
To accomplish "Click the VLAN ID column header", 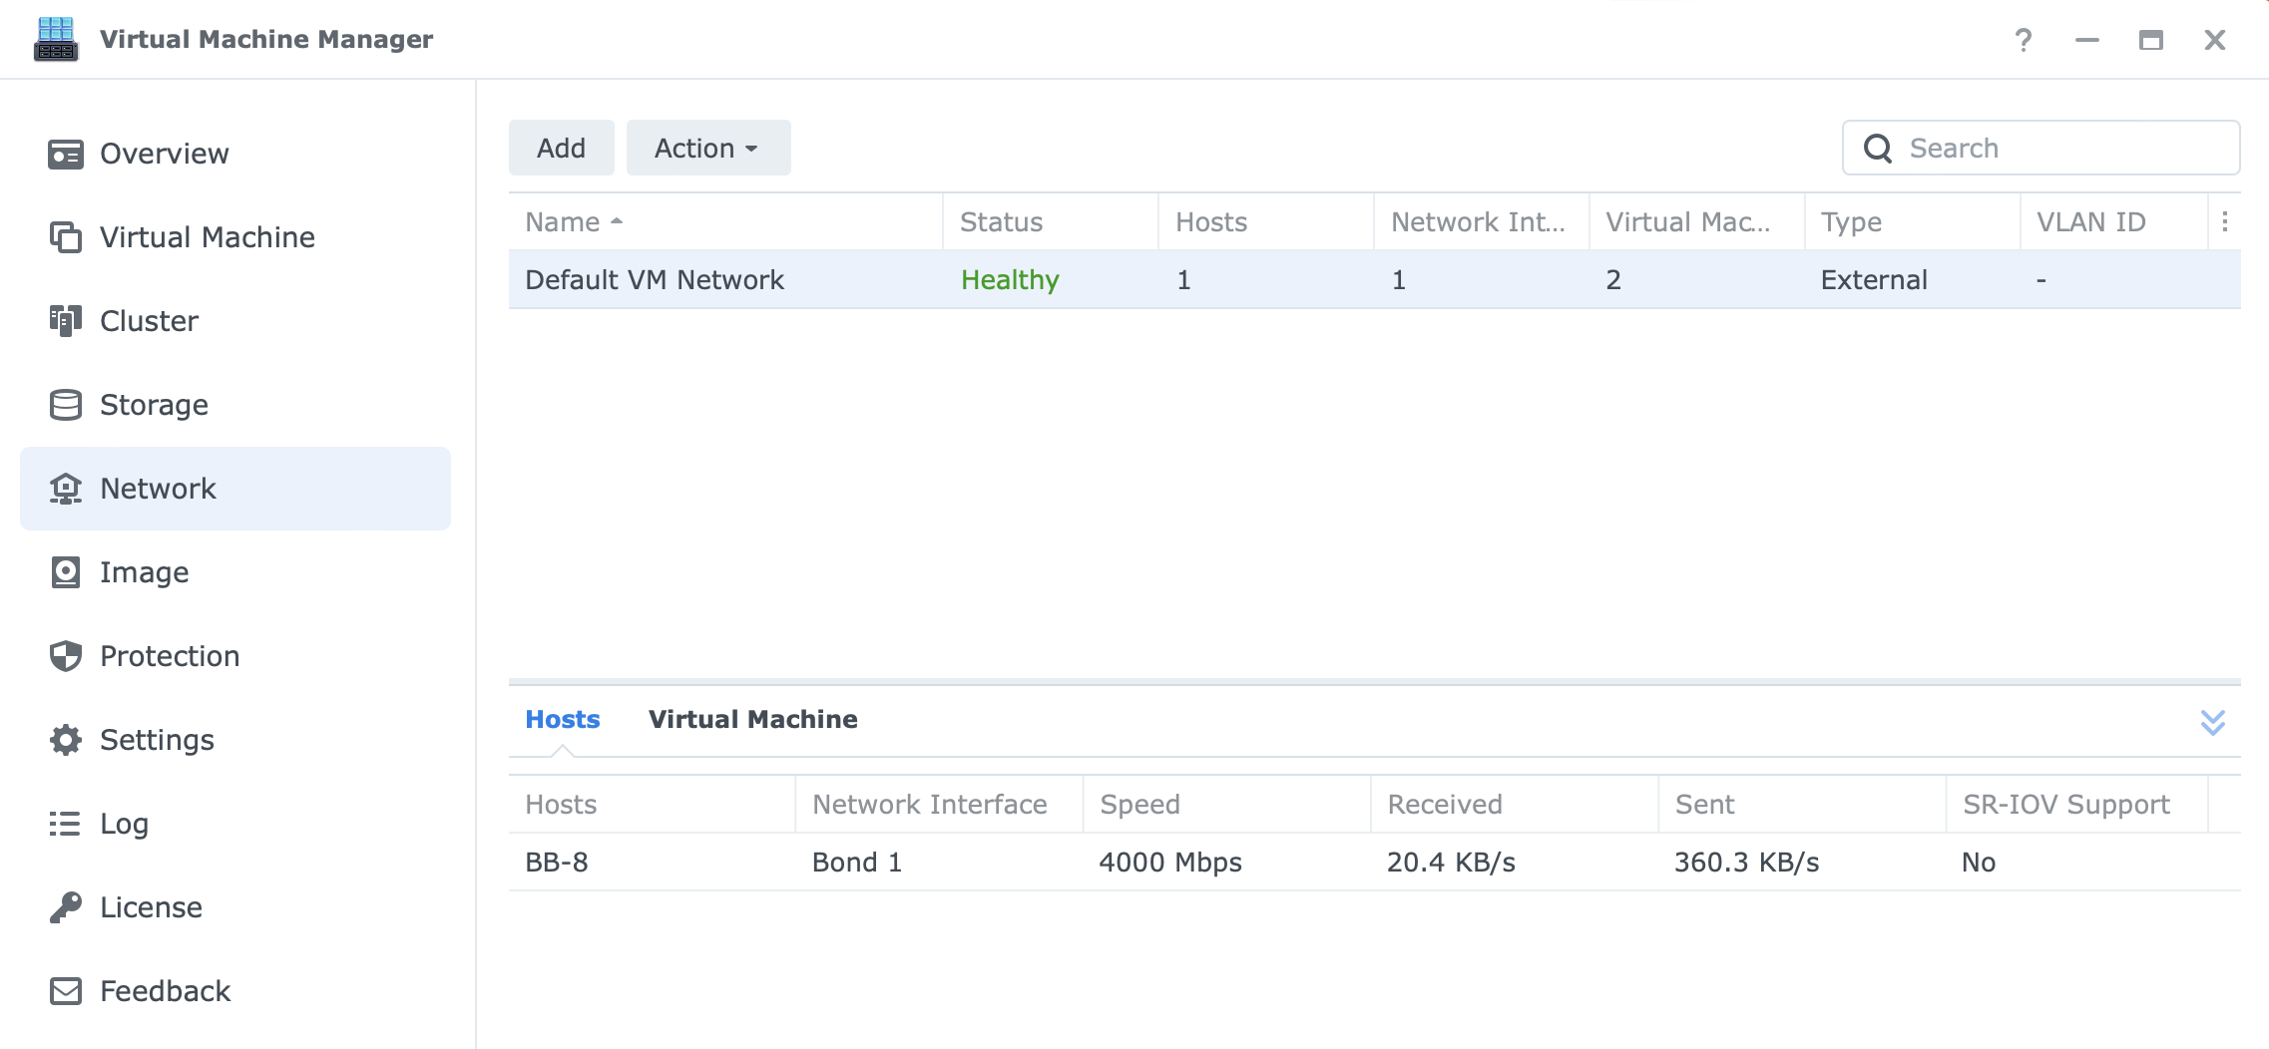I will 2114,221.
